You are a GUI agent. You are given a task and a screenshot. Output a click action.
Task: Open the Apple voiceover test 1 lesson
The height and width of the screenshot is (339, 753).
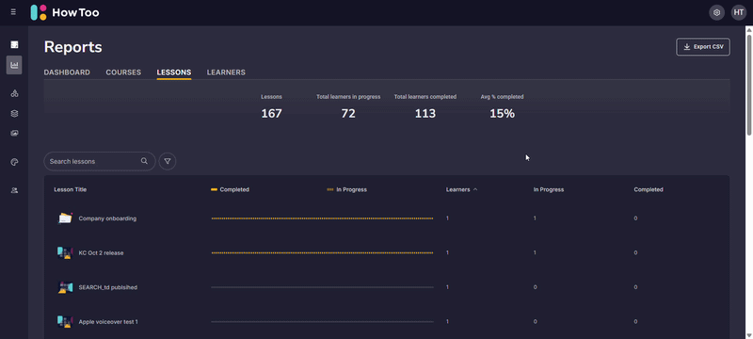(x=108, y=322)
